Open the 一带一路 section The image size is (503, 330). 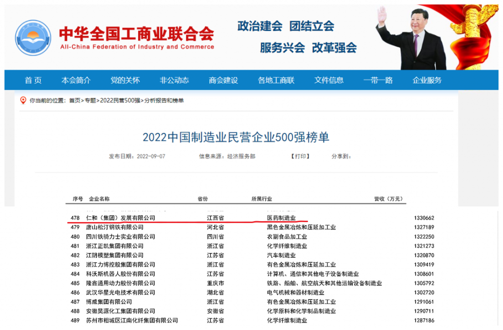pos(378,80)
